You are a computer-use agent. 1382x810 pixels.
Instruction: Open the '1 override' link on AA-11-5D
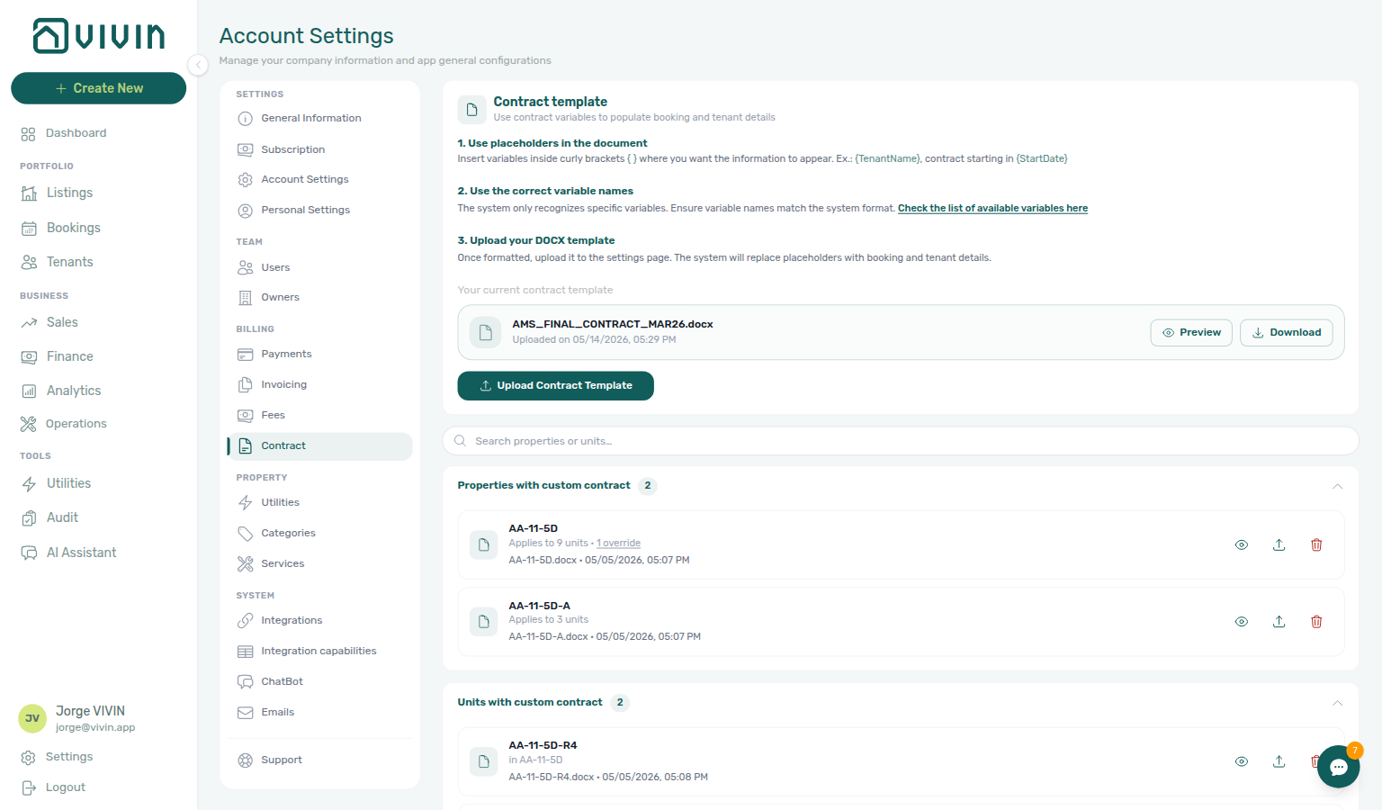pos(619,544)
